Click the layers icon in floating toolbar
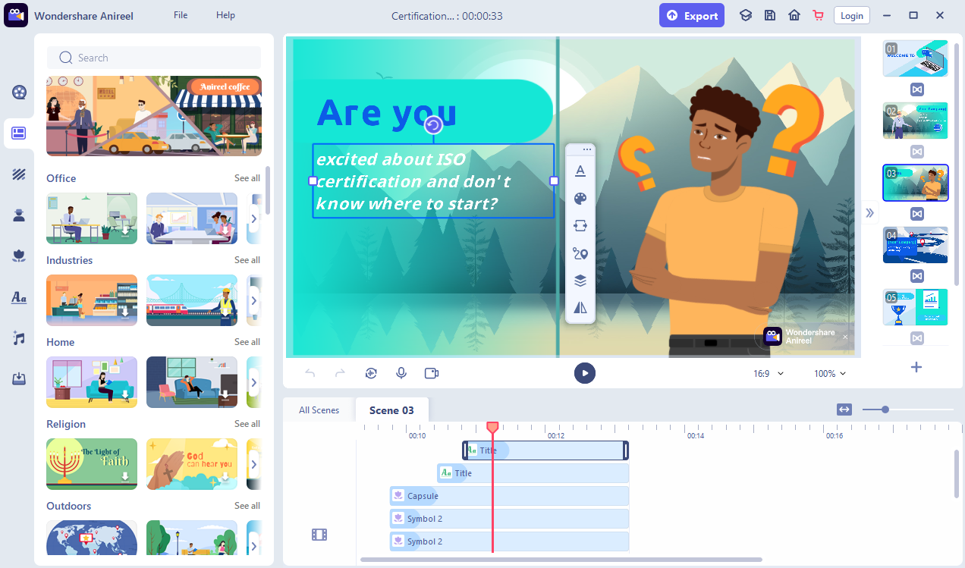This screenshot has width=965, height=568. point(580,281)
